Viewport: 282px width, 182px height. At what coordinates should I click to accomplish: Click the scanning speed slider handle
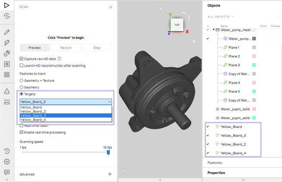click(108, 152)
